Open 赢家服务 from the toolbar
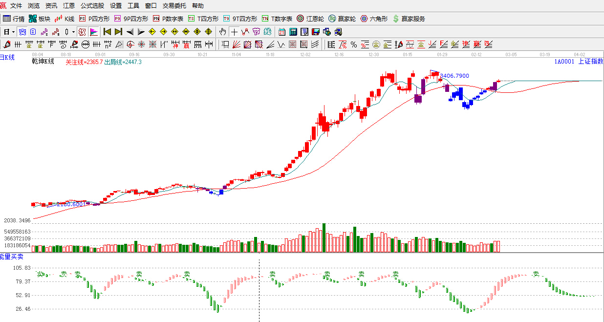The height and width of the screenshot is (322, 604). click(409, 19)
